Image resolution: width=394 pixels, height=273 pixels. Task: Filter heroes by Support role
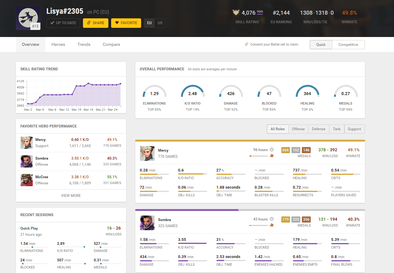tap(355, 129)
